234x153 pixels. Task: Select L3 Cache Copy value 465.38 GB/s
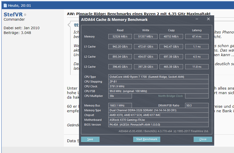click(x=171, y=67)
